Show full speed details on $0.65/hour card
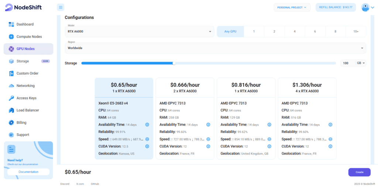This screenshot has height=187, width=378. (147, 139)
